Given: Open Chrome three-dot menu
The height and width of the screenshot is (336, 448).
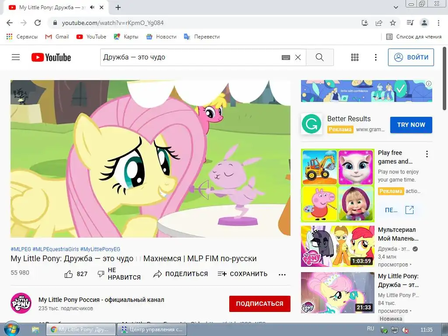Looking at the screenshot, I should coord(438,23).
